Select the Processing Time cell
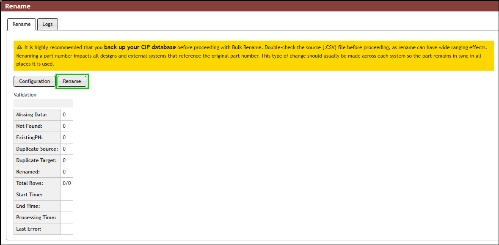499x245 pixels. click(66, 217)
